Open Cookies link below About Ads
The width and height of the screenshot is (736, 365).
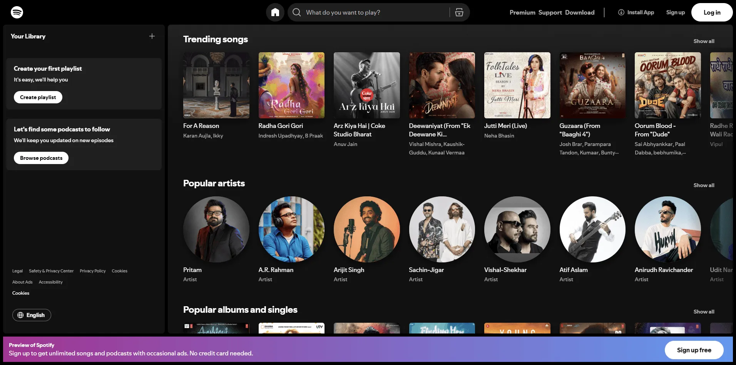tap(21, 293)
